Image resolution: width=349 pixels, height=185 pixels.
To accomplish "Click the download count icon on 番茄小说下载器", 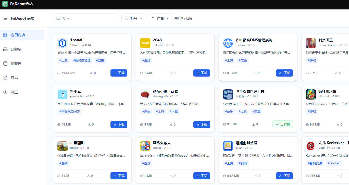I will 171,125.
